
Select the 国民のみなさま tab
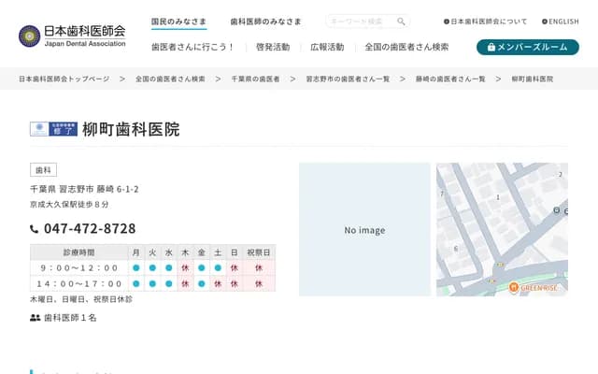pos(178,22)
